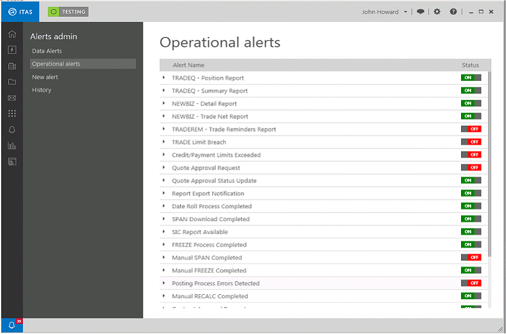The width and height of the screenshot is (506, 334).
Task: Click the window resize grip corner
Action: click(x=500, y=328)
